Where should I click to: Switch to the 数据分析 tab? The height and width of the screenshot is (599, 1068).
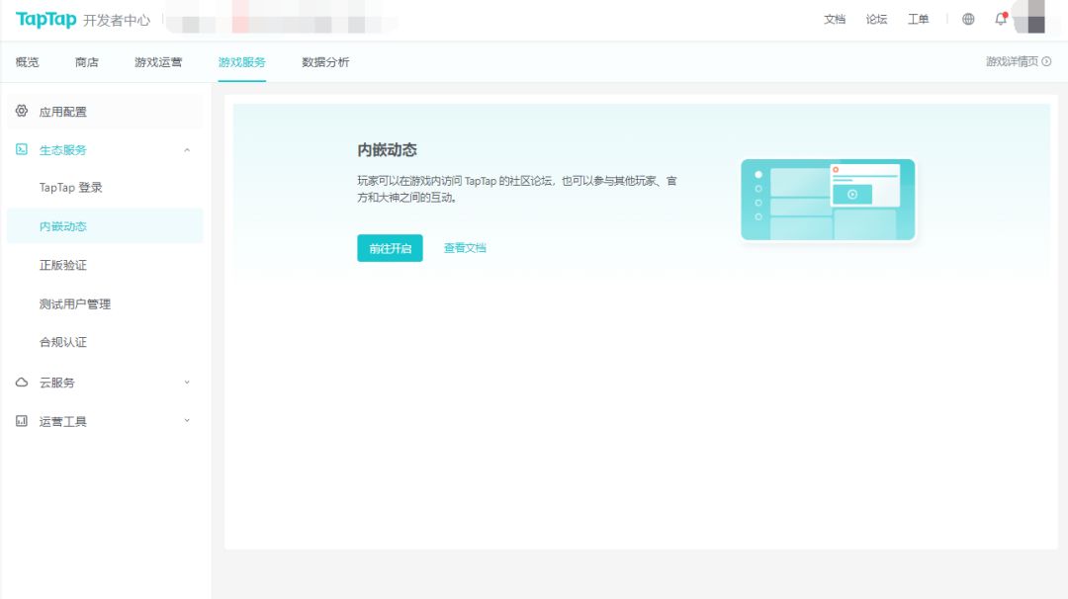pos(325,62)
